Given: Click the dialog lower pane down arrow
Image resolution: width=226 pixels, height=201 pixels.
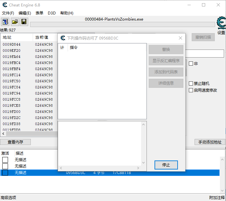Looking at the screenshot, I should coord(143,163).
